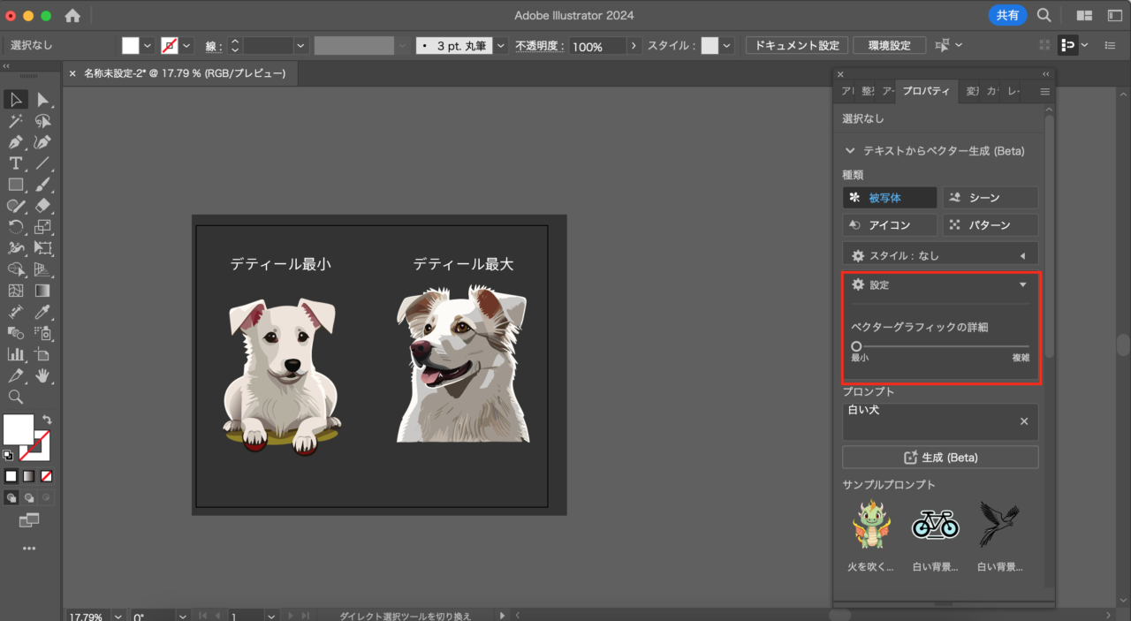Select the Hand tool

pos(42,375)
